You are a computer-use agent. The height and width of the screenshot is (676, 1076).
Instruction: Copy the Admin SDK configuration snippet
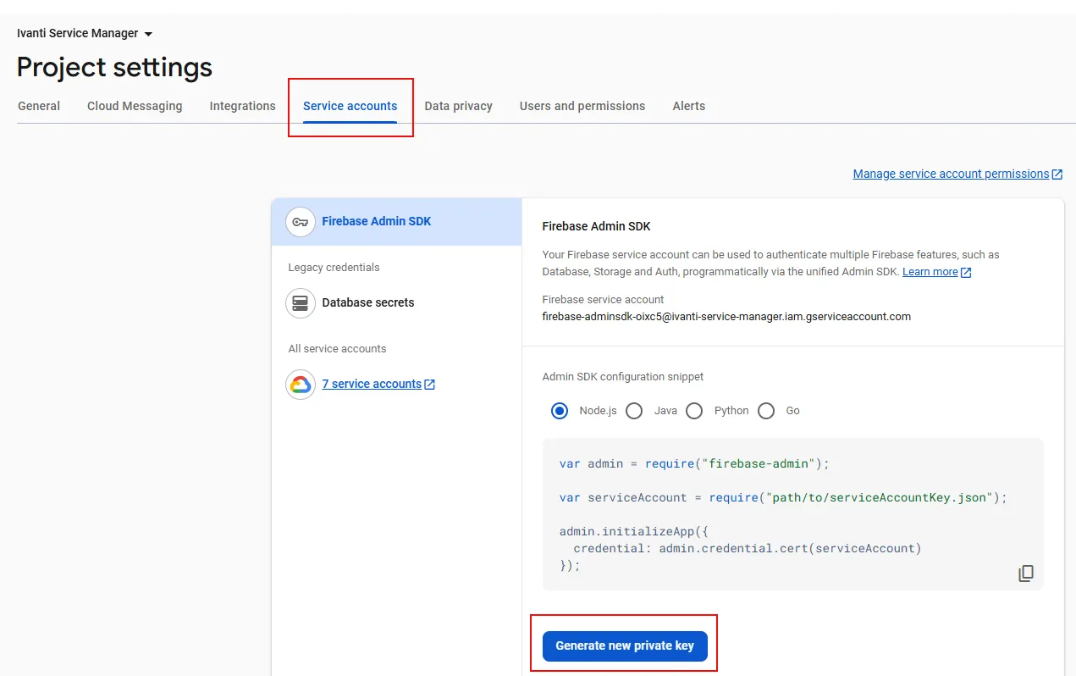pyautogui.click(x=1026, y=573)
